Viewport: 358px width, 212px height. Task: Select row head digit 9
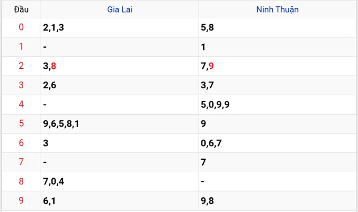point(21,200)
